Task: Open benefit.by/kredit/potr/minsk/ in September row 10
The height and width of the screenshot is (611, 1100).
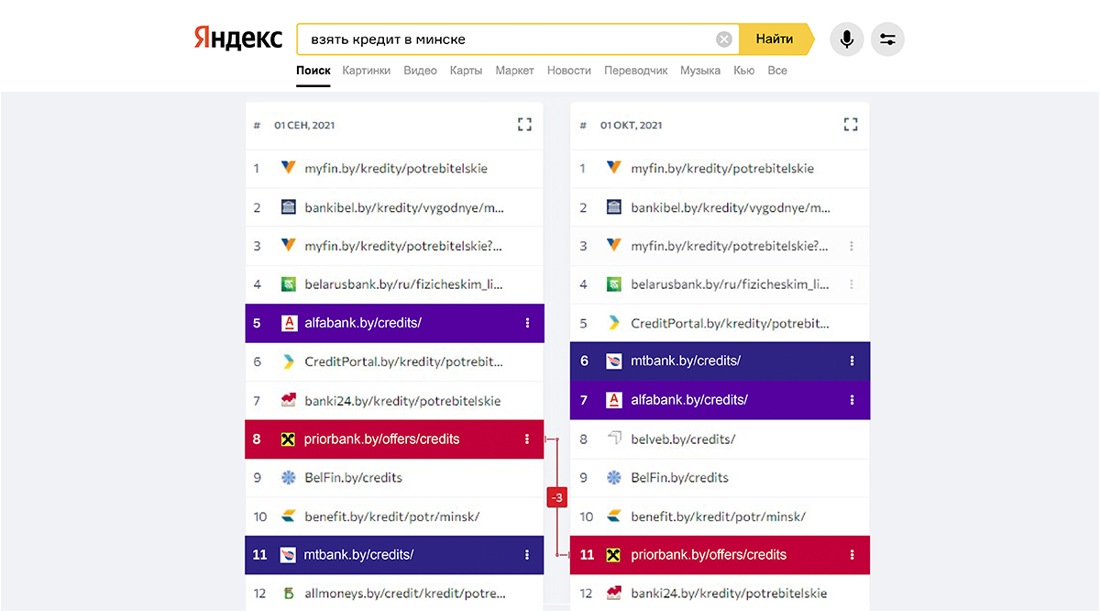Action: [392, 517]
